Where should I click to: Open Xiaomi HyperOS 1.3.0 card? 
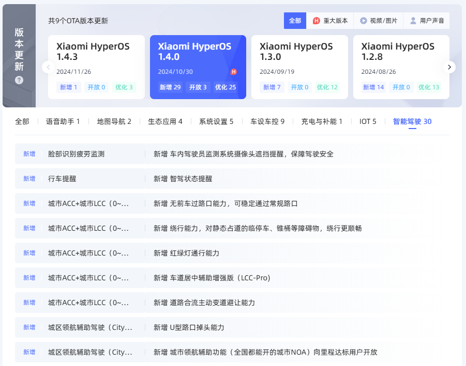pos(299,67)
